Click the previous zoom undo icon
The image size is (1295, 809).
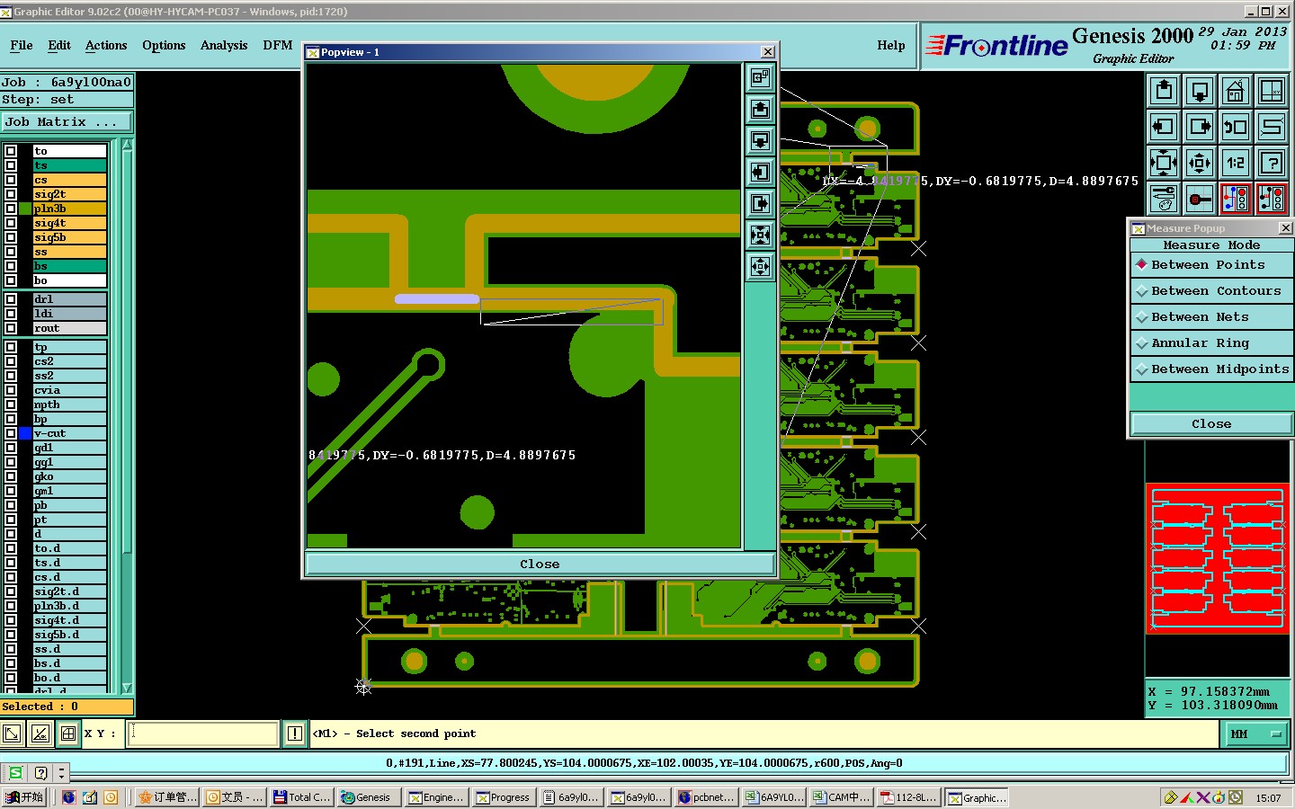[1236, 127]
